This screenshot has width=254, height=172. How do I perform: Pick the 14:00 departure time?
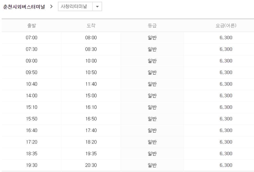(x=32, y=95)
